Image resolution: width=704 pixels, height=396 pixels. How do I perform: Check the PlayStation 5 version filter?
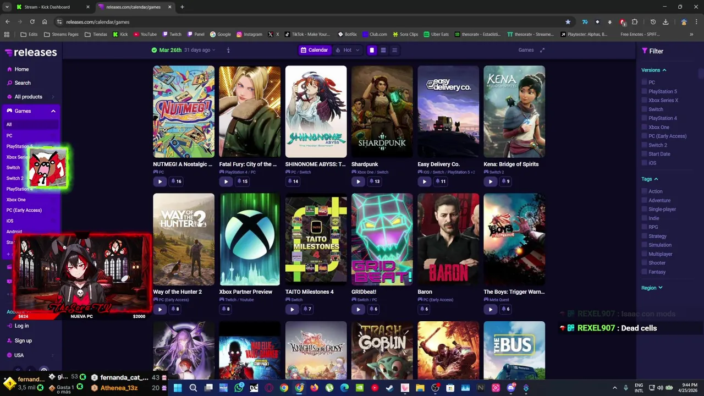coord(644,91)
